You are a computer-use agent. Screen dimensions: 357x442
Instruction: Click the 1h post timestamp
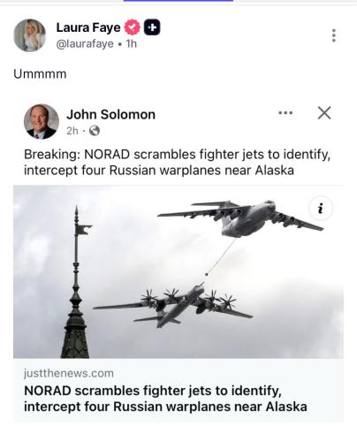[132, 43]
